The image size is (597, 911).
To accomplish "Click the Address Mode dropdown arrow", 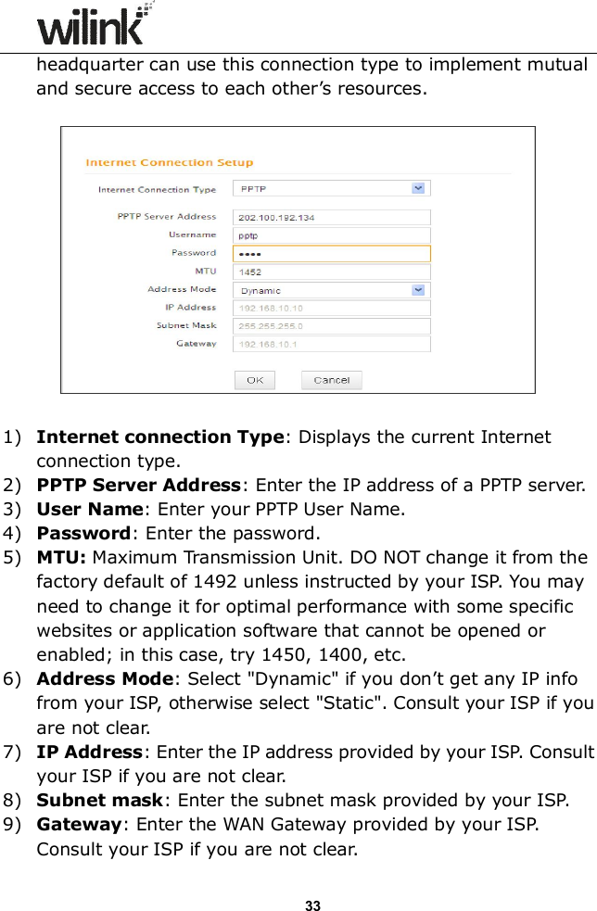I will tap(416, 289).
